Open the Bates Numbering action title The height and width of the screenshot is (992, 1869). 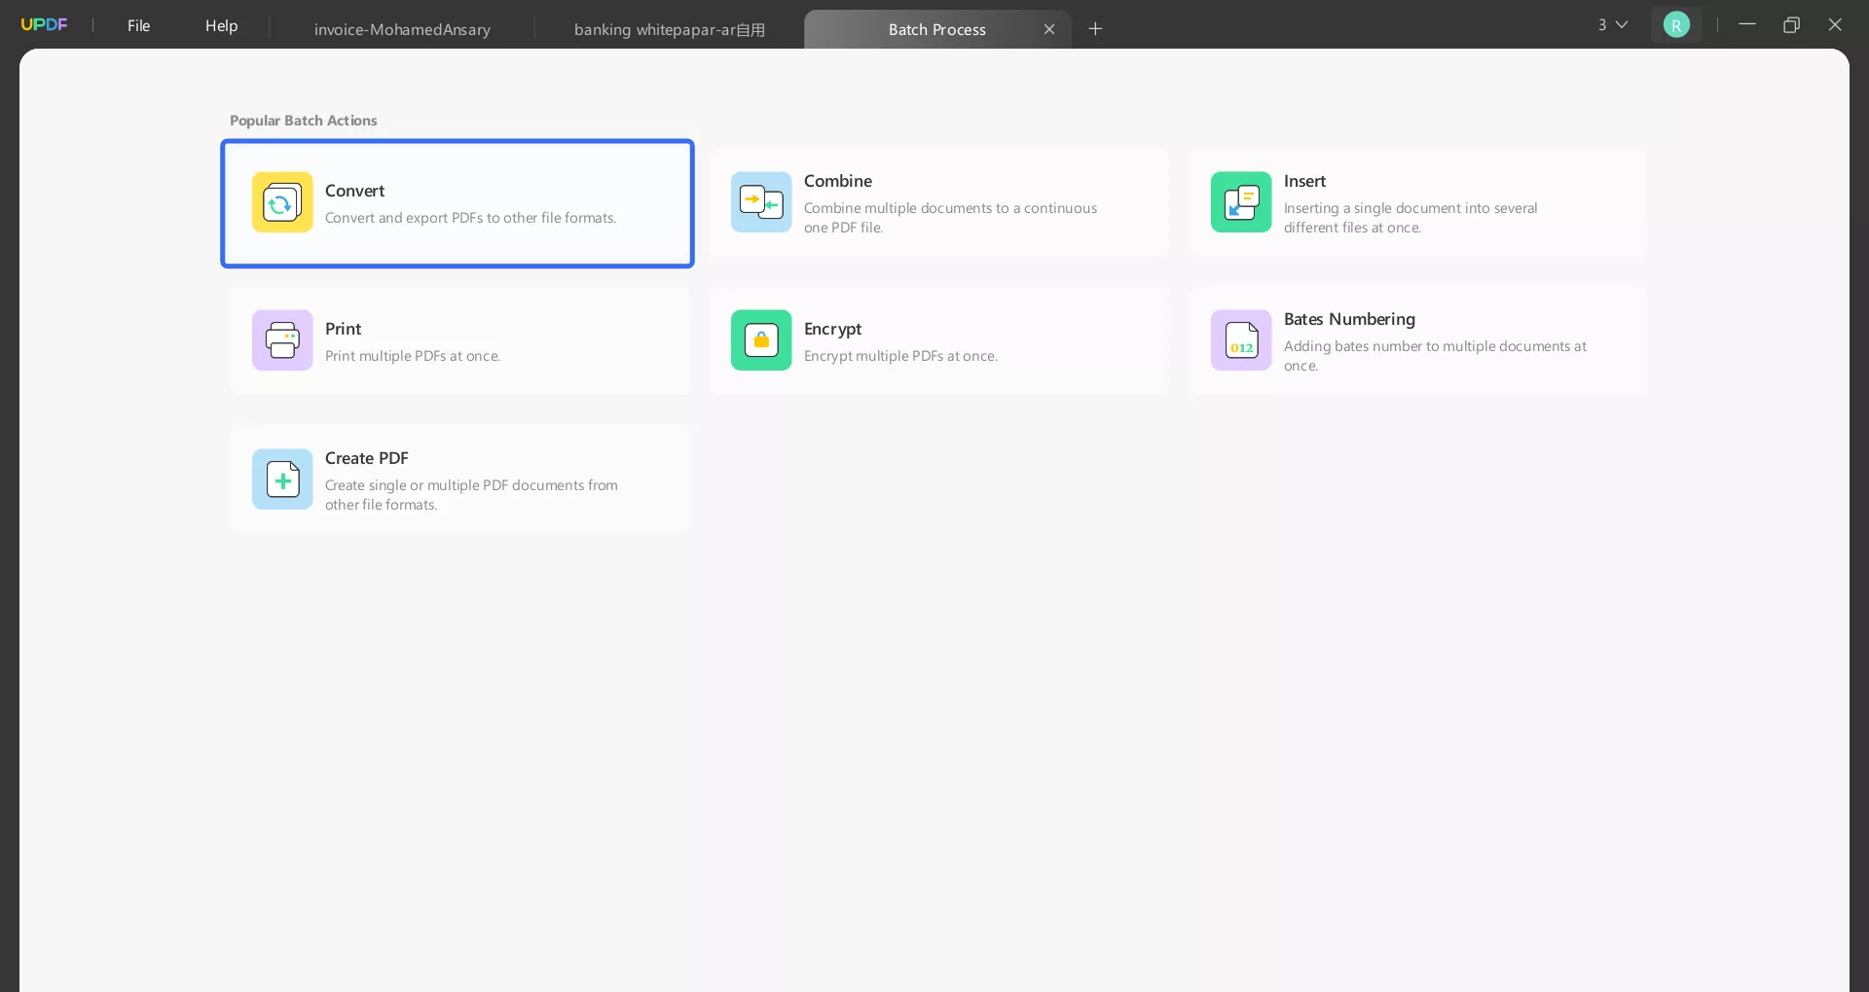(x=1349, y=319)
